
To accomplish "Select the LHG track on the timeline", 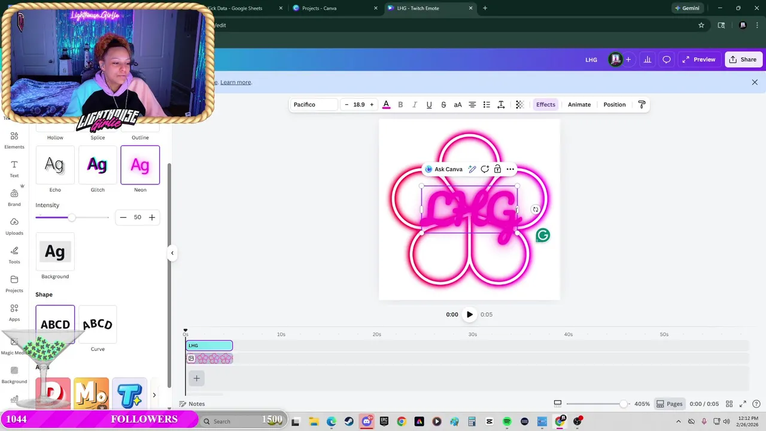I will click(209, 345).
